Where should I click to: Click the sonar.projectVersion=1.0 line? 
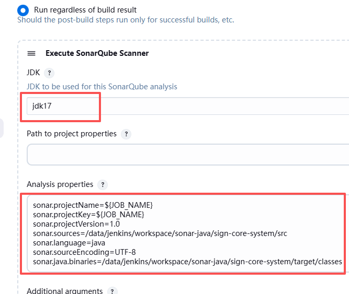click(76, 224)
